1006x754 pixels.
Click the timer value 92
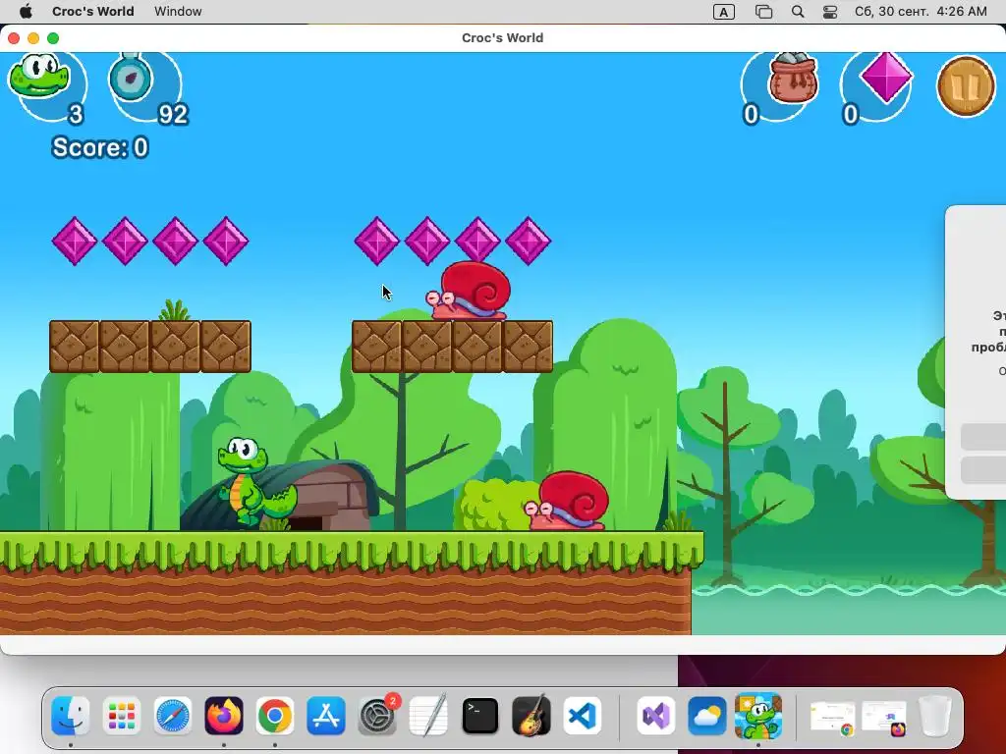[173, 114]
